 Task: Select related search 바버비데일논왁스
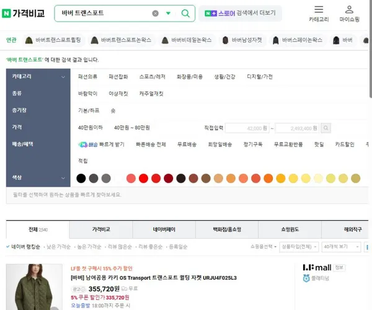(187, 40)
